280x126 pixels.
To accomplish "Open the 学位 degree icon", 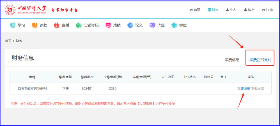I will 174,25.
